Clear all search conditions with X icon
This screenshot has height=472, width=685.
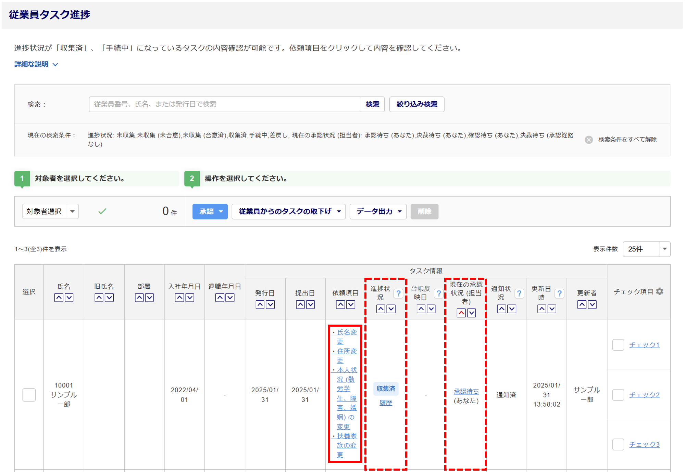tap(589, 140)
